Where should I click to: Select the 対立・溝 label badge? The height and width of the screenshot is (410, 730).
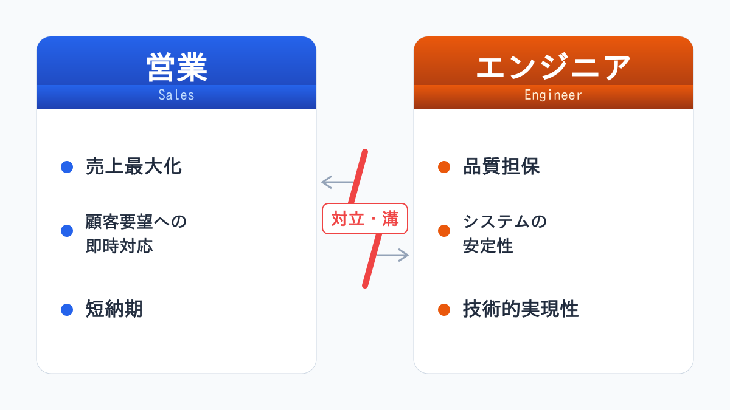[364, 219]
